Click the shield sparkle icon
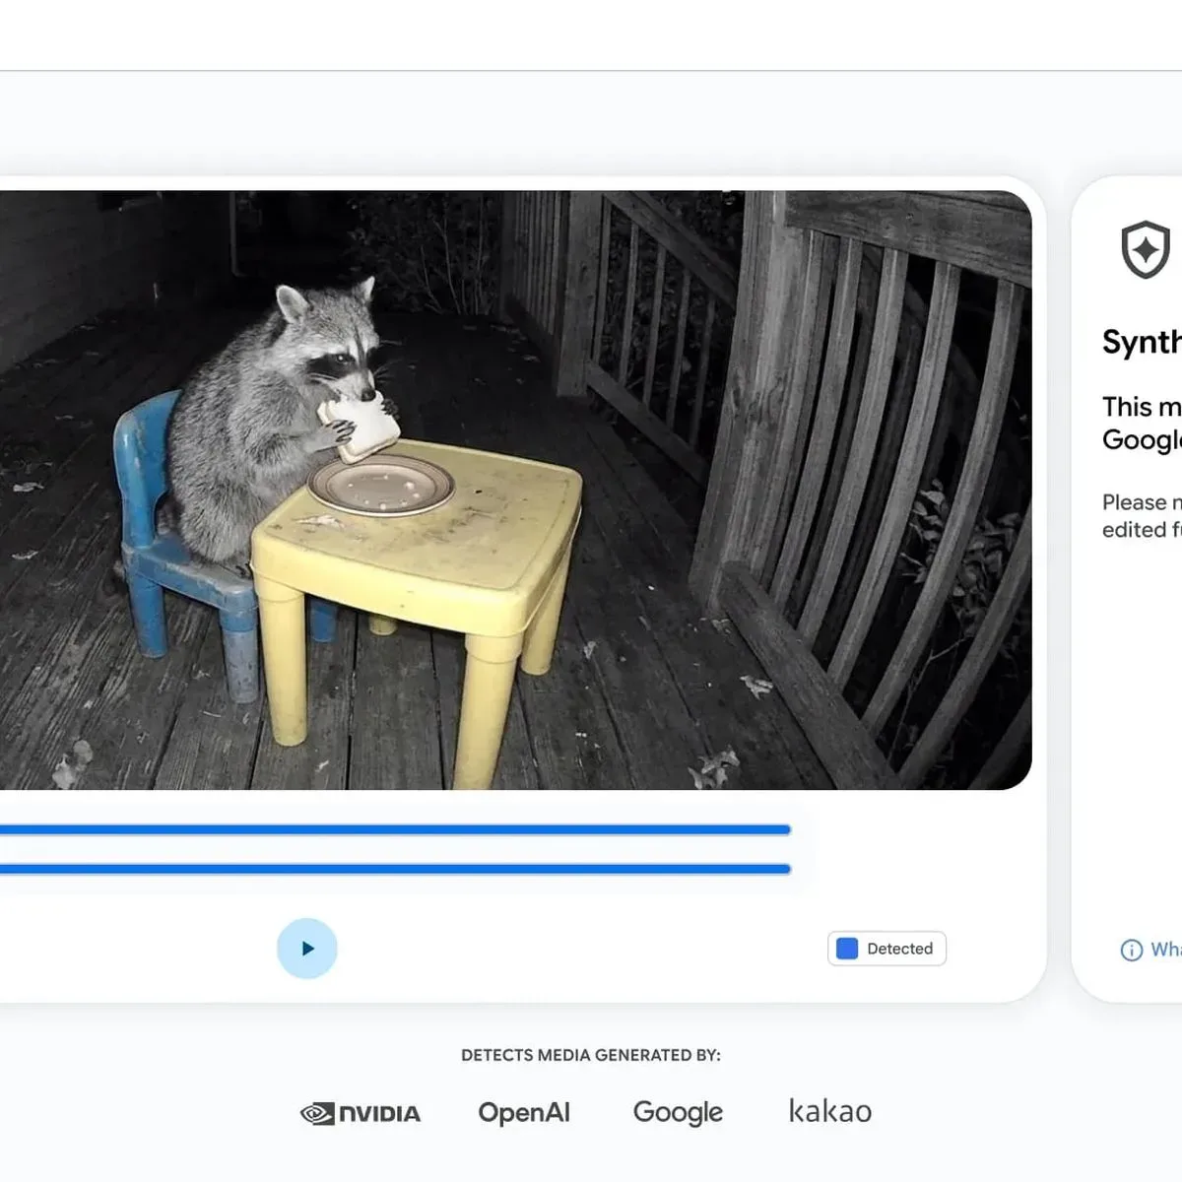Screen dimensions: 1182x1182 (1146, 250)
